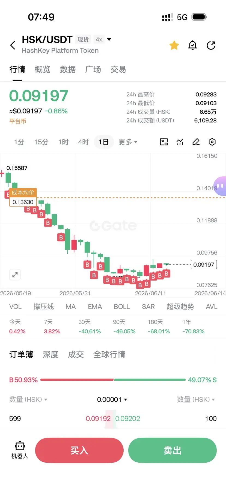
Task: Tap the green 卖出 button
Action: coord(173,450)
